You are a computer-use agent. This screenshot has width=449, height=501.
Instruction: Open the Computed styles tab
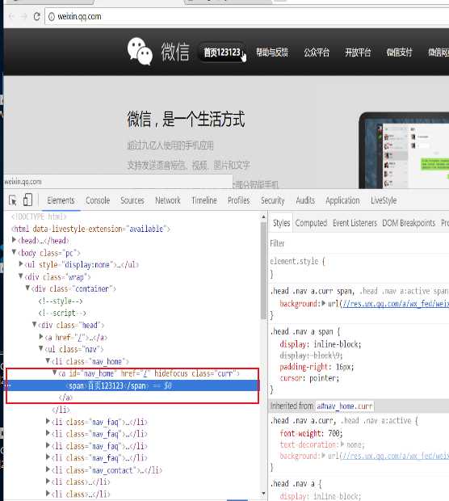click(311, 223)
